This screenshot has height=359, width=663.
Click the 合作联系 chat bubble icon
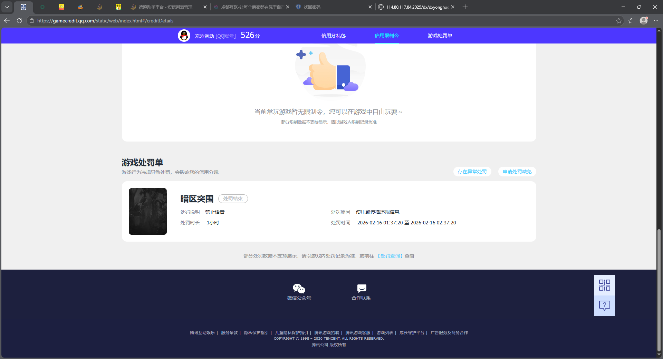point(361,289)
